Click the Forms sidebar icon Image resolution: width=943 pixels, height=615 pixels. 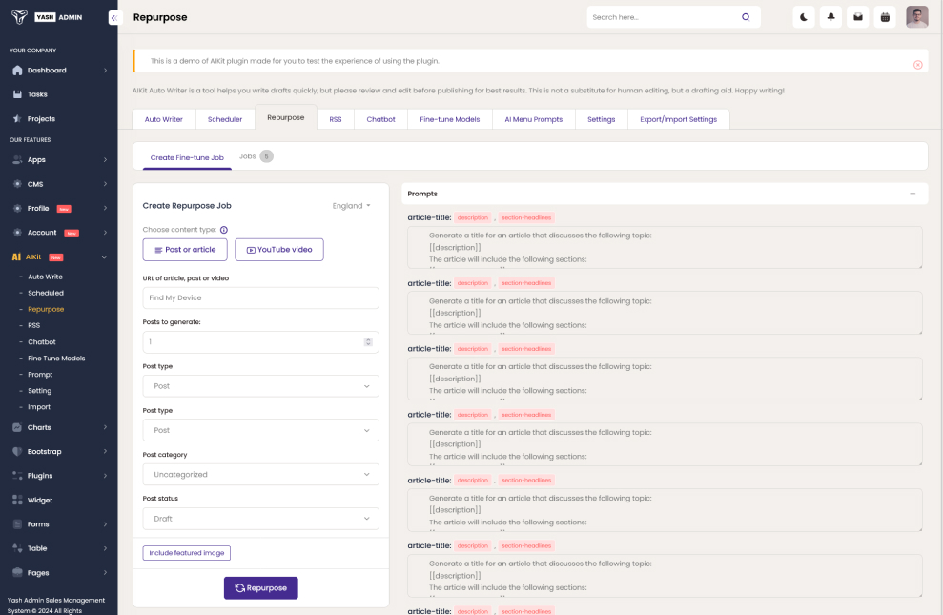17,524
